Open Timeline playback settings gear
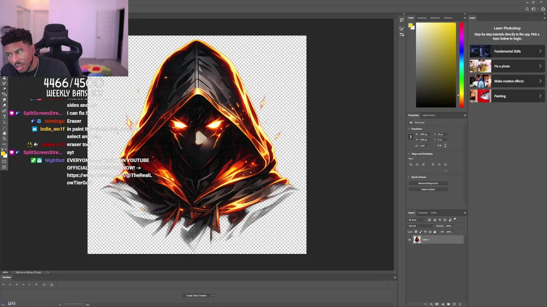547x307 pixels. coord(36,284)
